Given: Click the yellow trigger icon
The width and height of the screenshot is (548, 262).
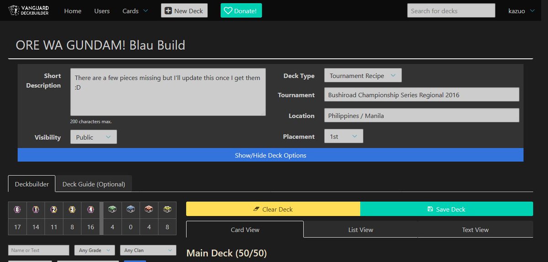Looking at the screenshot, I should click(167, 210).
